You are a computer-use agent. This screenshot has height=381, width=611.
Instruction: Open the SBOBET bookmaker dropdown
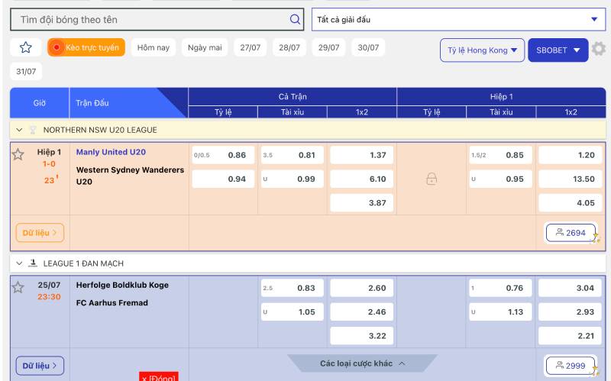pyautogui.click(x=558, y=50)
